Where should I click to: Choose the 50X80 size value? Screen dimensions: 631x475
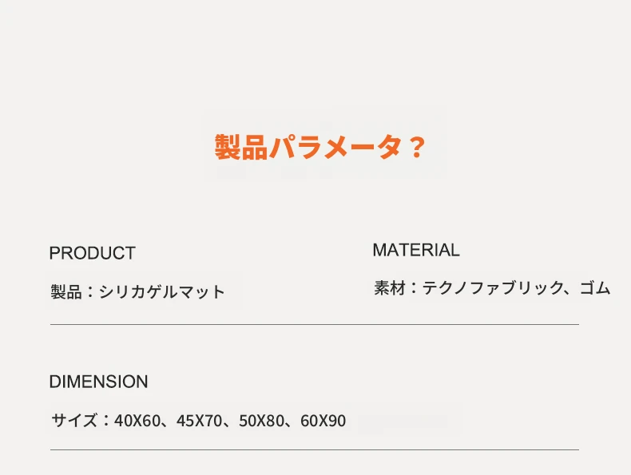[x=261, y=421]
